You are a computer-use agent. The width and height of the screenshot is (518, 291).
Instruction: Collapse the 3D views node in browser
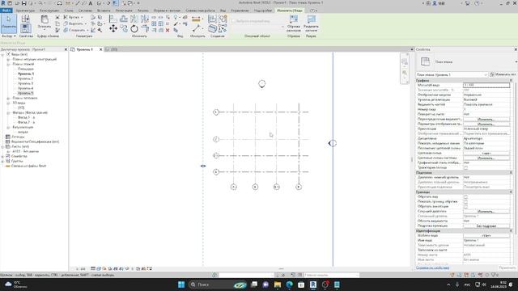[x=8, y=103]
